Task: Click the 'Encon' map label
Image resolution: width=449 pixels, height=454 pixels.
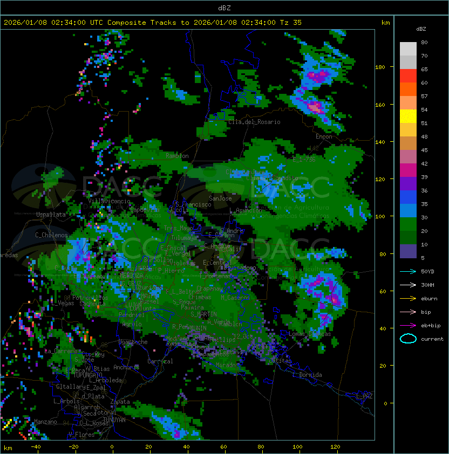Action: 324,136
